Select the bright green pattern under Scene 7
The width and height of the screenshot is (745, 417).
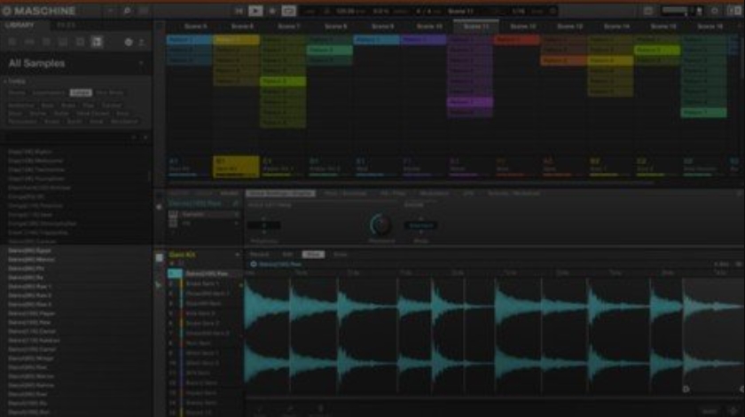(x=283, y=82)
